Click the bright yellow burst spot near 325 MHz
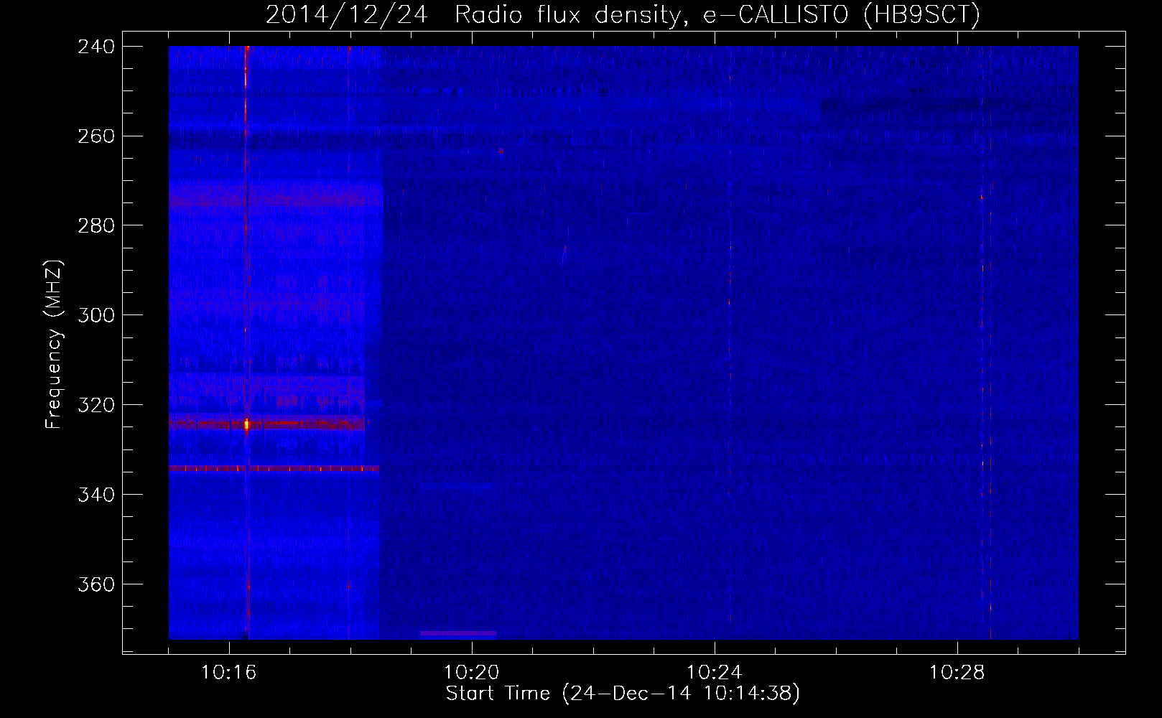 tap(246, 425)
